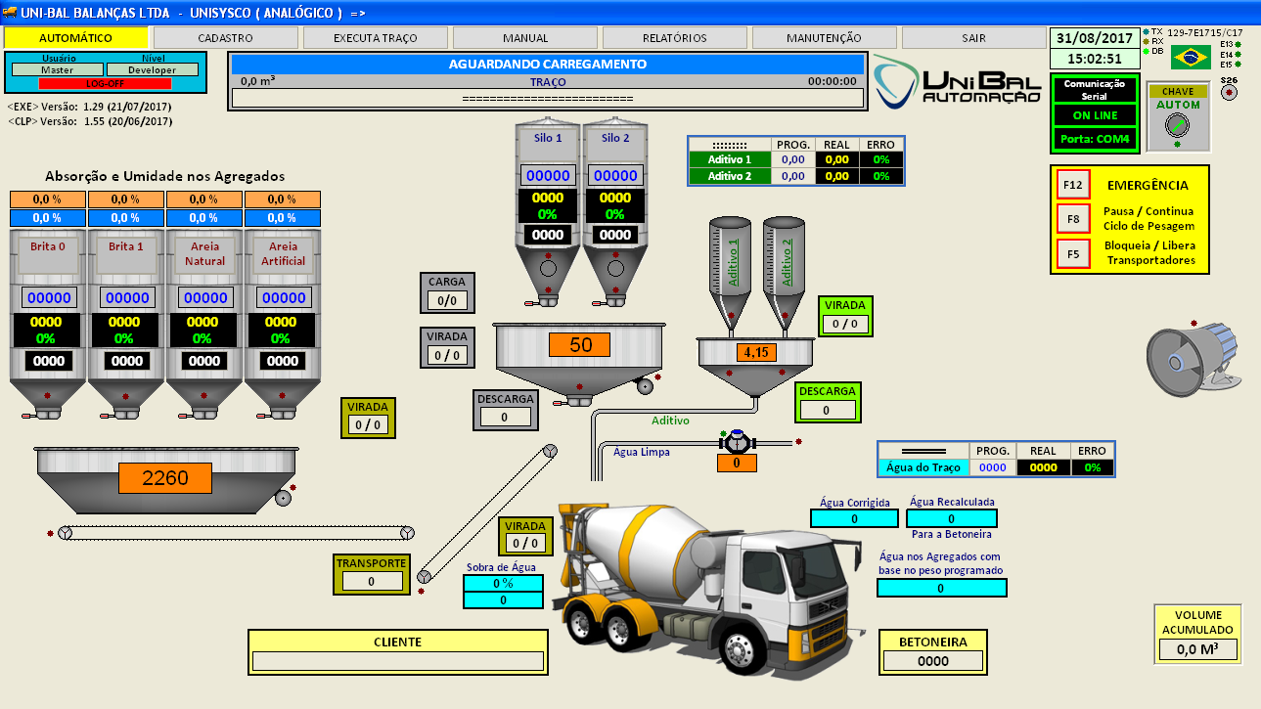Click the orange 2260 aggregate weight display

165,478
